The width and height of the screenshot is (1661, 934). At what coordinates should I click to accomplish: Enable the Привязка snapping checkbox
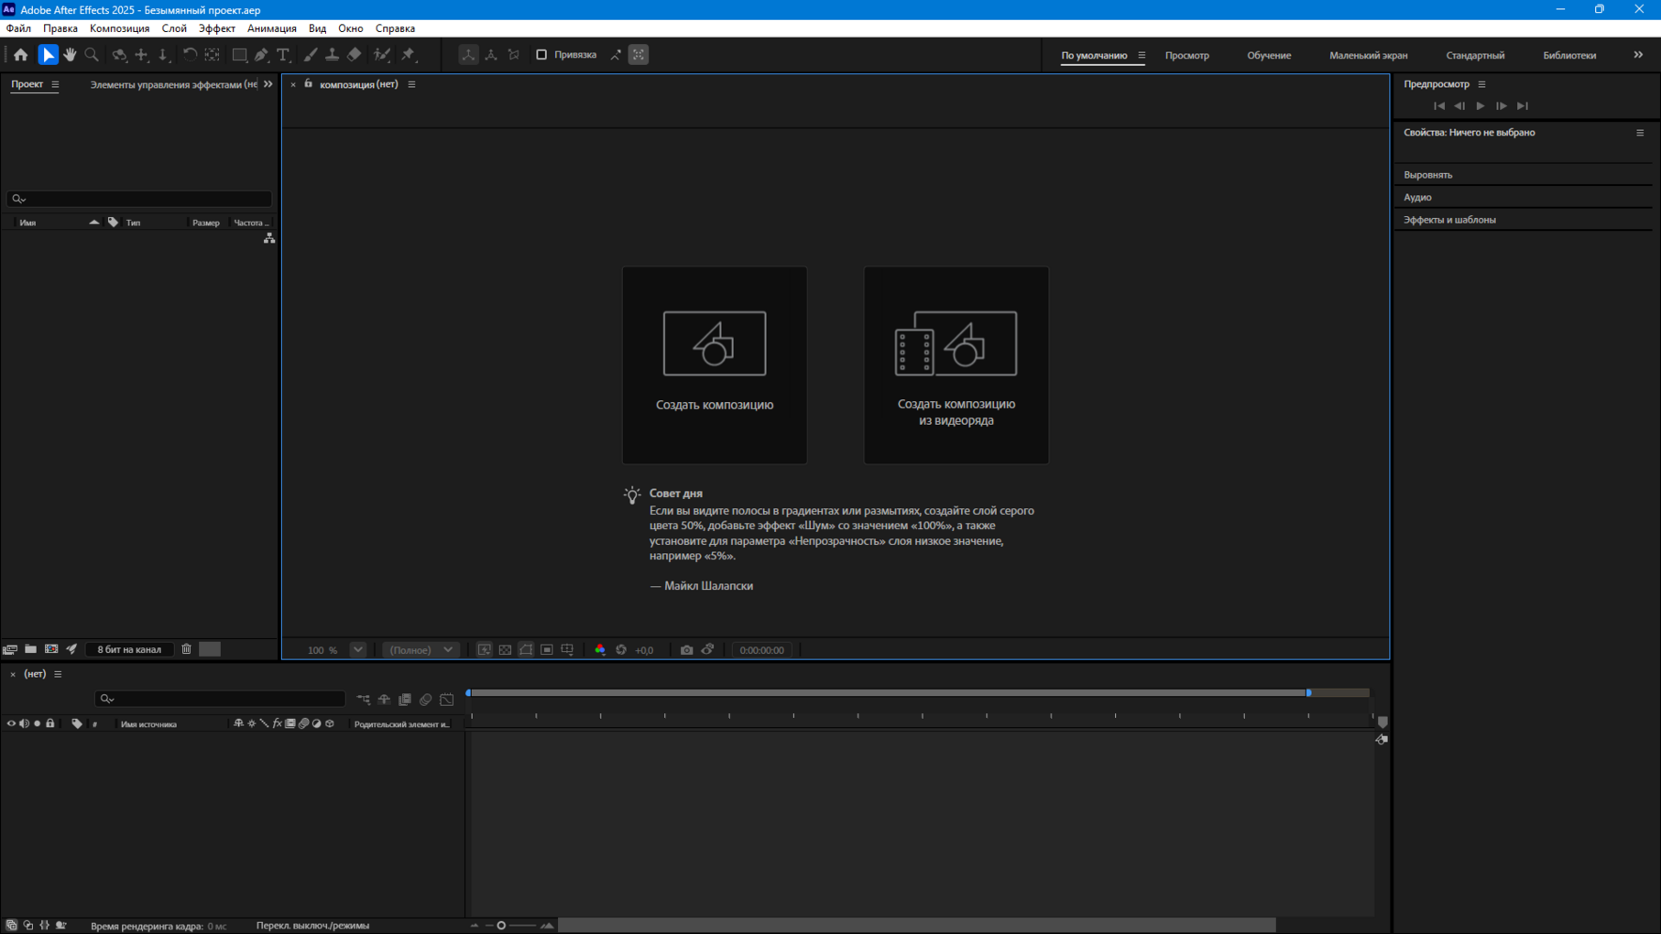tap(541, 55)
